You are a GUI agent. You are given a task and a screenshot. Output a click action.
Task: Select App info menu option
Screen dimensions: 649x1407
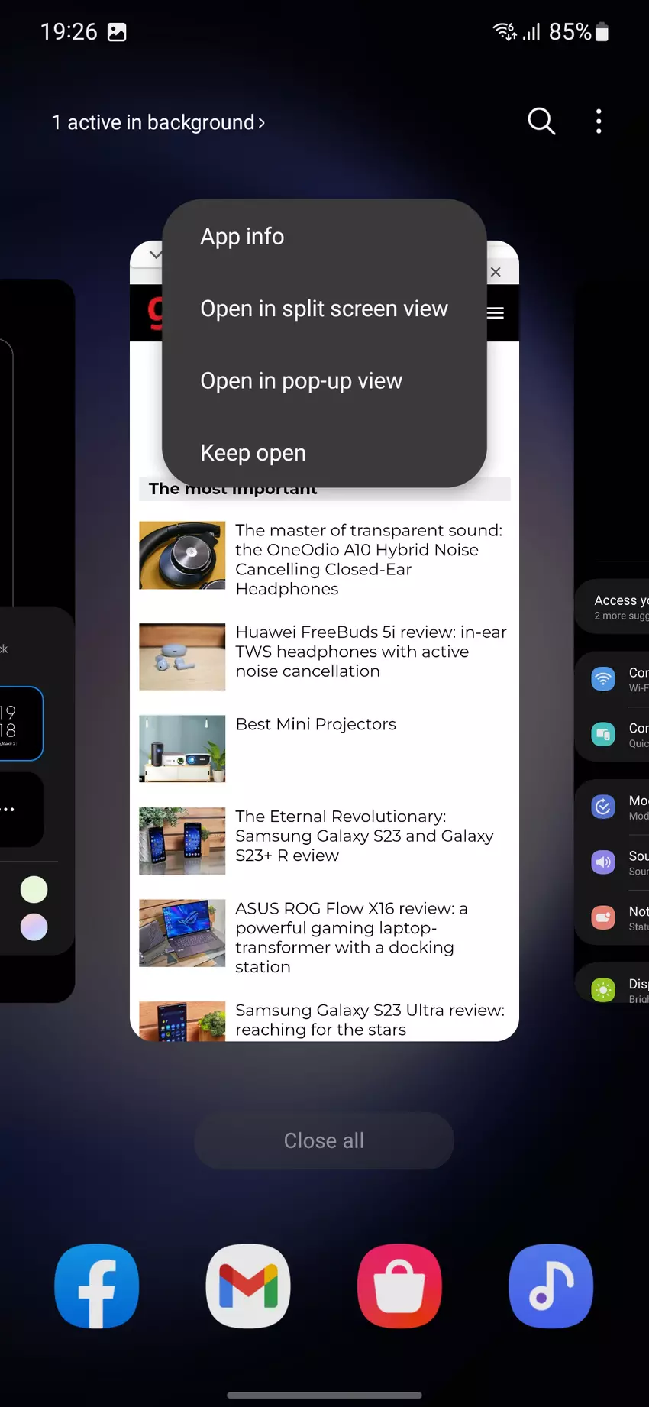[242, 237]
